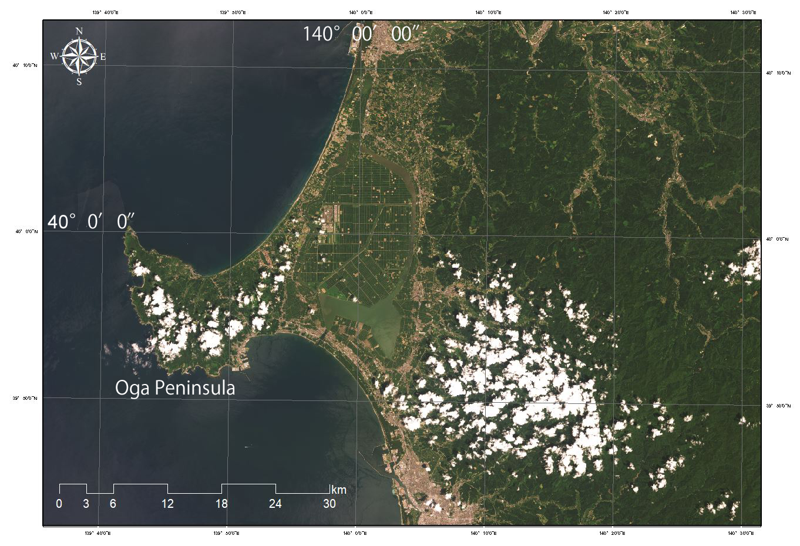Click the E letter on the compass
800x546 pixels.
[103, 57]
